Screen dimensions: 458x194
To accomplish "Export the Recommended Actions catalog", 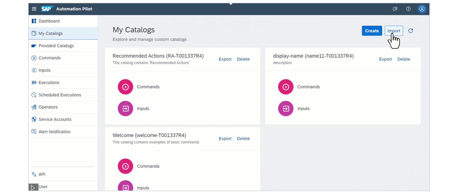I will tap(225, 59).
